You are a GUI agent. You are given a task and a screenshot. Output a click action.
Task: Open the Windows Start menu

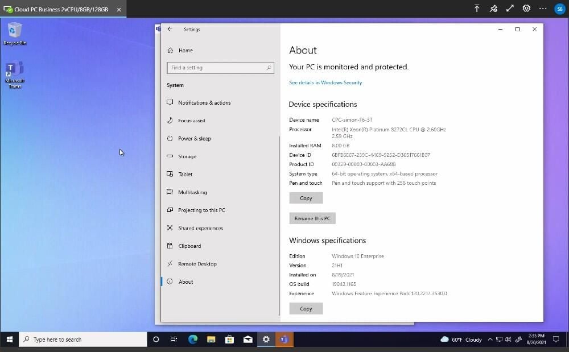[x=10, y=339]
